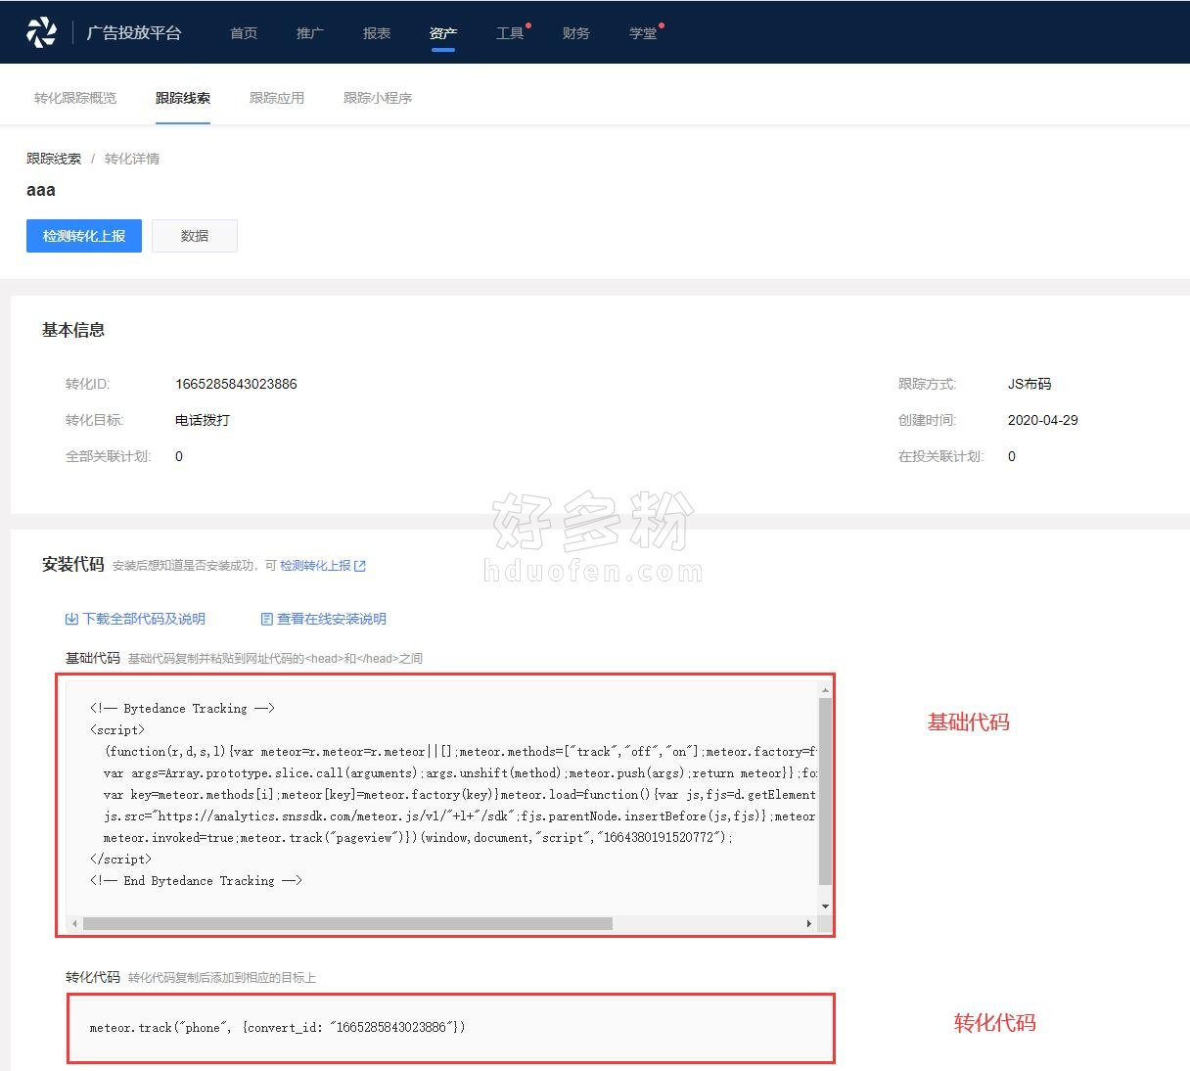
Task: Open the 学堂 nav menu
Action: 643,33
